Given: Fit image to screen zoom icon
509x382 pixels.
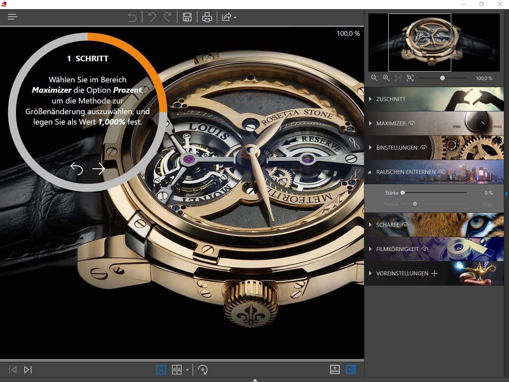Looking at the screenshot, I should click(x=410, y=78).
